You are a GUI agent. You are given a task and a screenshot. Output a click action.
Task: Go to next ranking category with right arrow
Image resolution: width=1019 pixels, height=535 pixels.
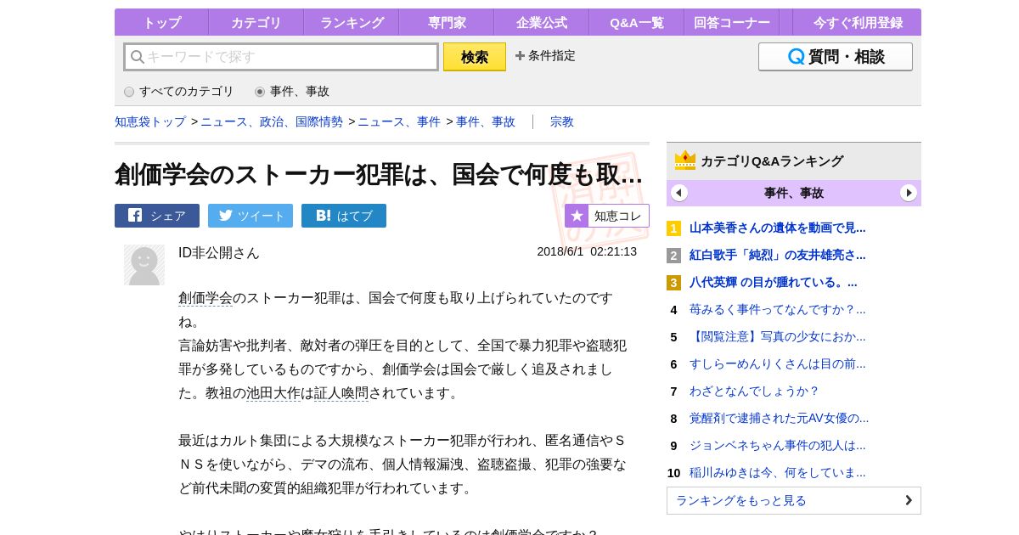(909, 193)
